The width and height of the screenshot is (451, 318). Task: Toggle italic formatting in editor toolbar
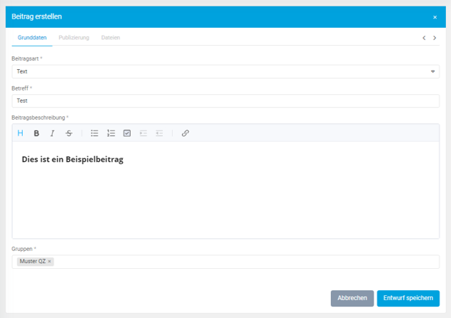tap(52, 133)
